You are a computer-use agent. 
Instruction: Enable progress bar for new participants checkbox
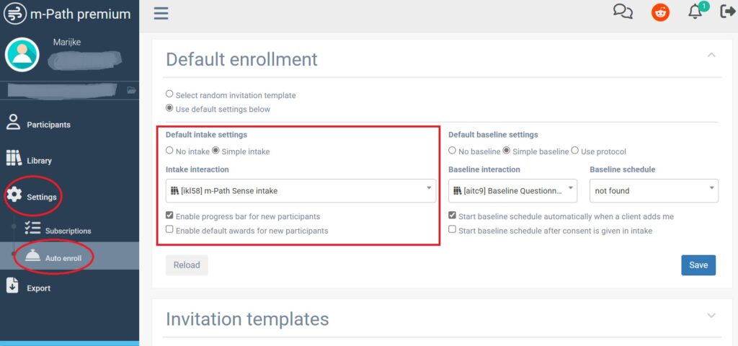tap(169, 216)
